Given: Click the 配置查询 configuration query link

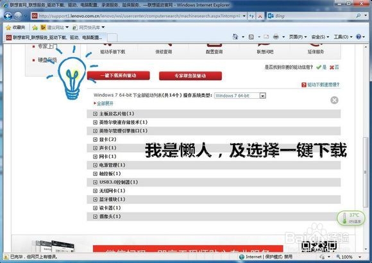Looking at the screenshot, I should tap(214, 52).
